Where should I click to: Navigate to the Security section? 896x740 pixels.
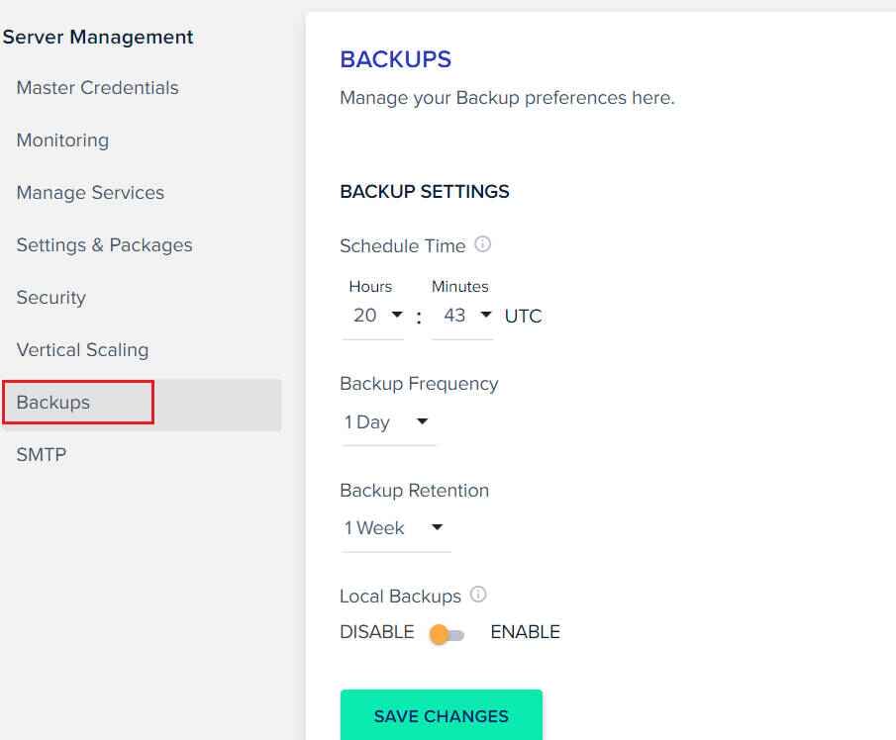51,298
